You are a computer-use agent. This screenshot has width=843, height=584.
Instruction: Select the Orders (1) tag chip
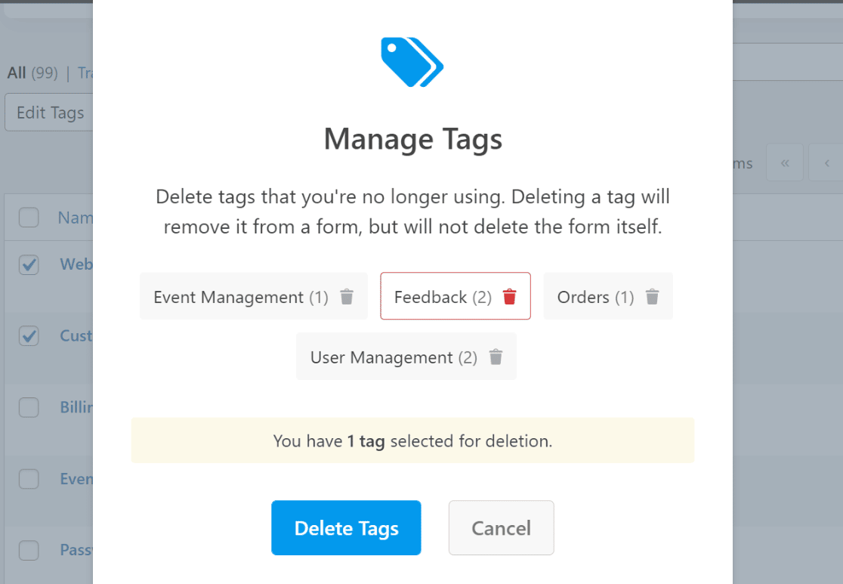(x=608, y=295)
